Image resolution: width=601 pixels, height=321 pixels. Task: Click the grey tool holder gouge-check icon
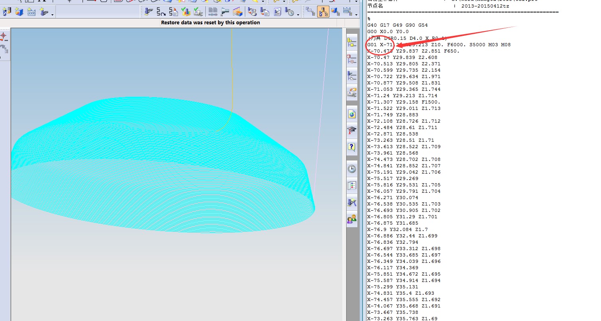point(225,12)
